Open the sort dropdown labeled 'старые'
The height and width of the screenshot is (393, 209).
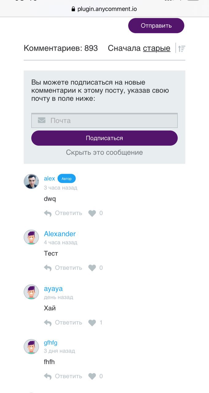156,48
